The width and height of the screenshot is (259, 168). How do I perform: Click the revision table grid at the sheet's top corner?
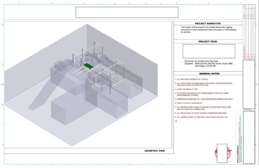[x=249, y=31]
